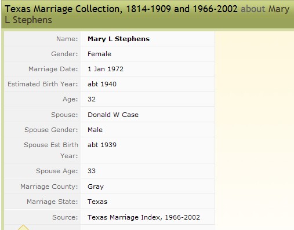
Task: Click the Marriage Date label
Action: pyautogui.click(x=53, y=69)
